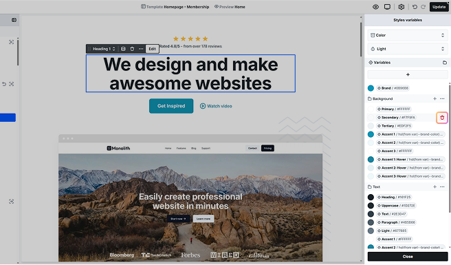The image size is (451, 265).
Task: Open Text group more options
Action: pyautogui.click(x=442, y=187)
